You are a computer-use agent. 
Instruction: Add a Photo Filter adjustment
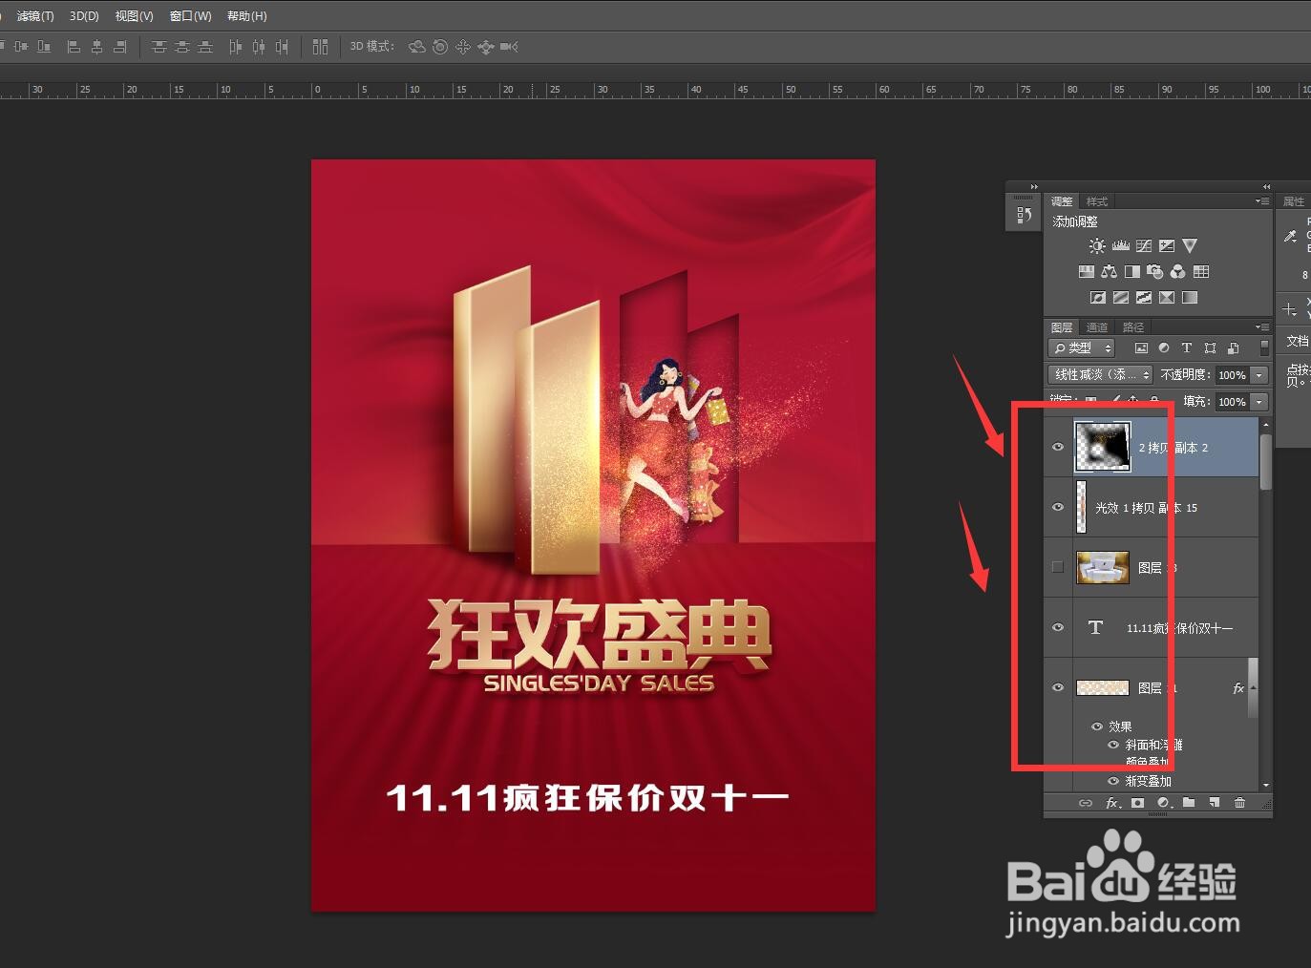pyautogui.click(x=1155, y=272)
